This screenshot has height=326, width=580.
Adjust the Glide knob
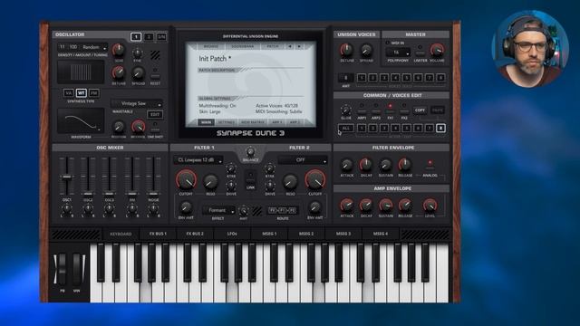click(346, 110)
